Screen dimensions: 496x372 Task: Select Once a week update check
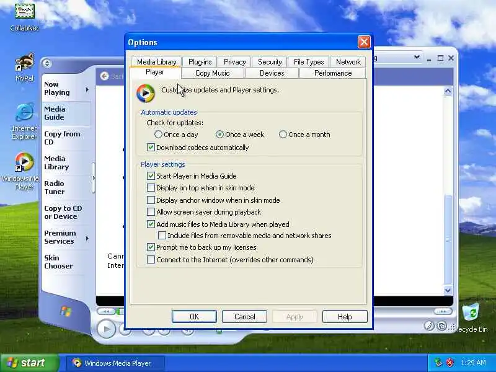click(240, 135)
